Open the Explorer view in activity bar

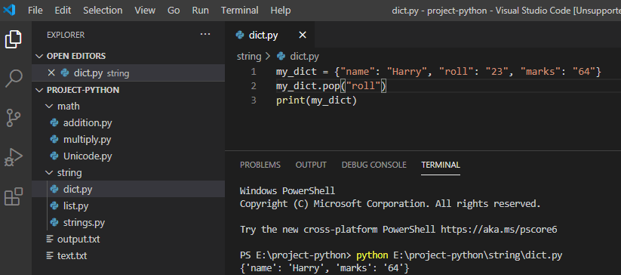(x=13, y=39)
